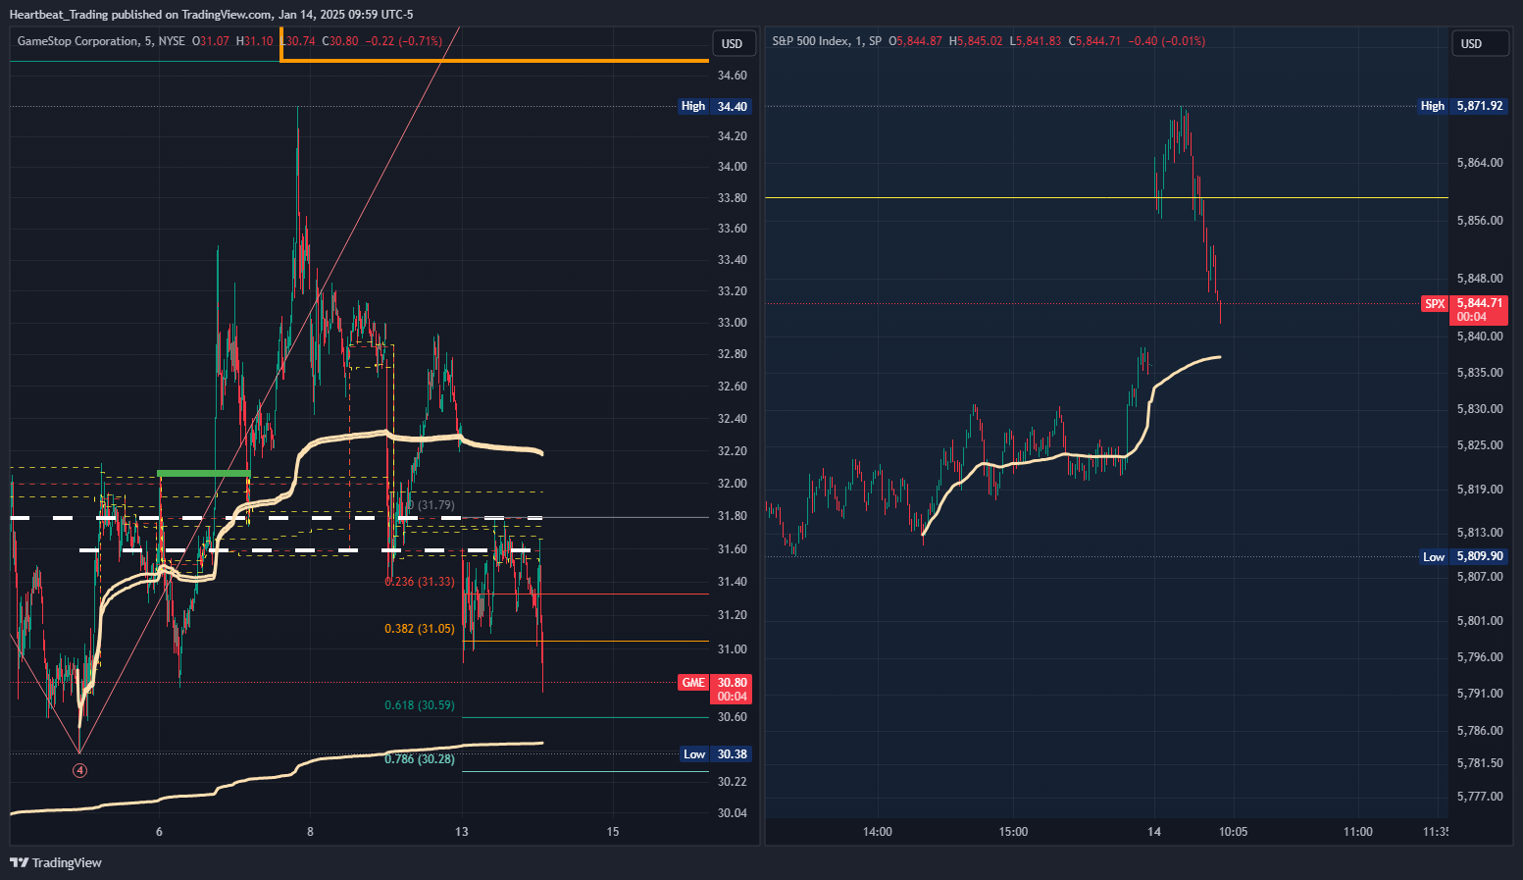Screen dimensions: 1523x880
Task: Click 5,864.00 on the SPX price scale
Action: (x=1480, y=163)
